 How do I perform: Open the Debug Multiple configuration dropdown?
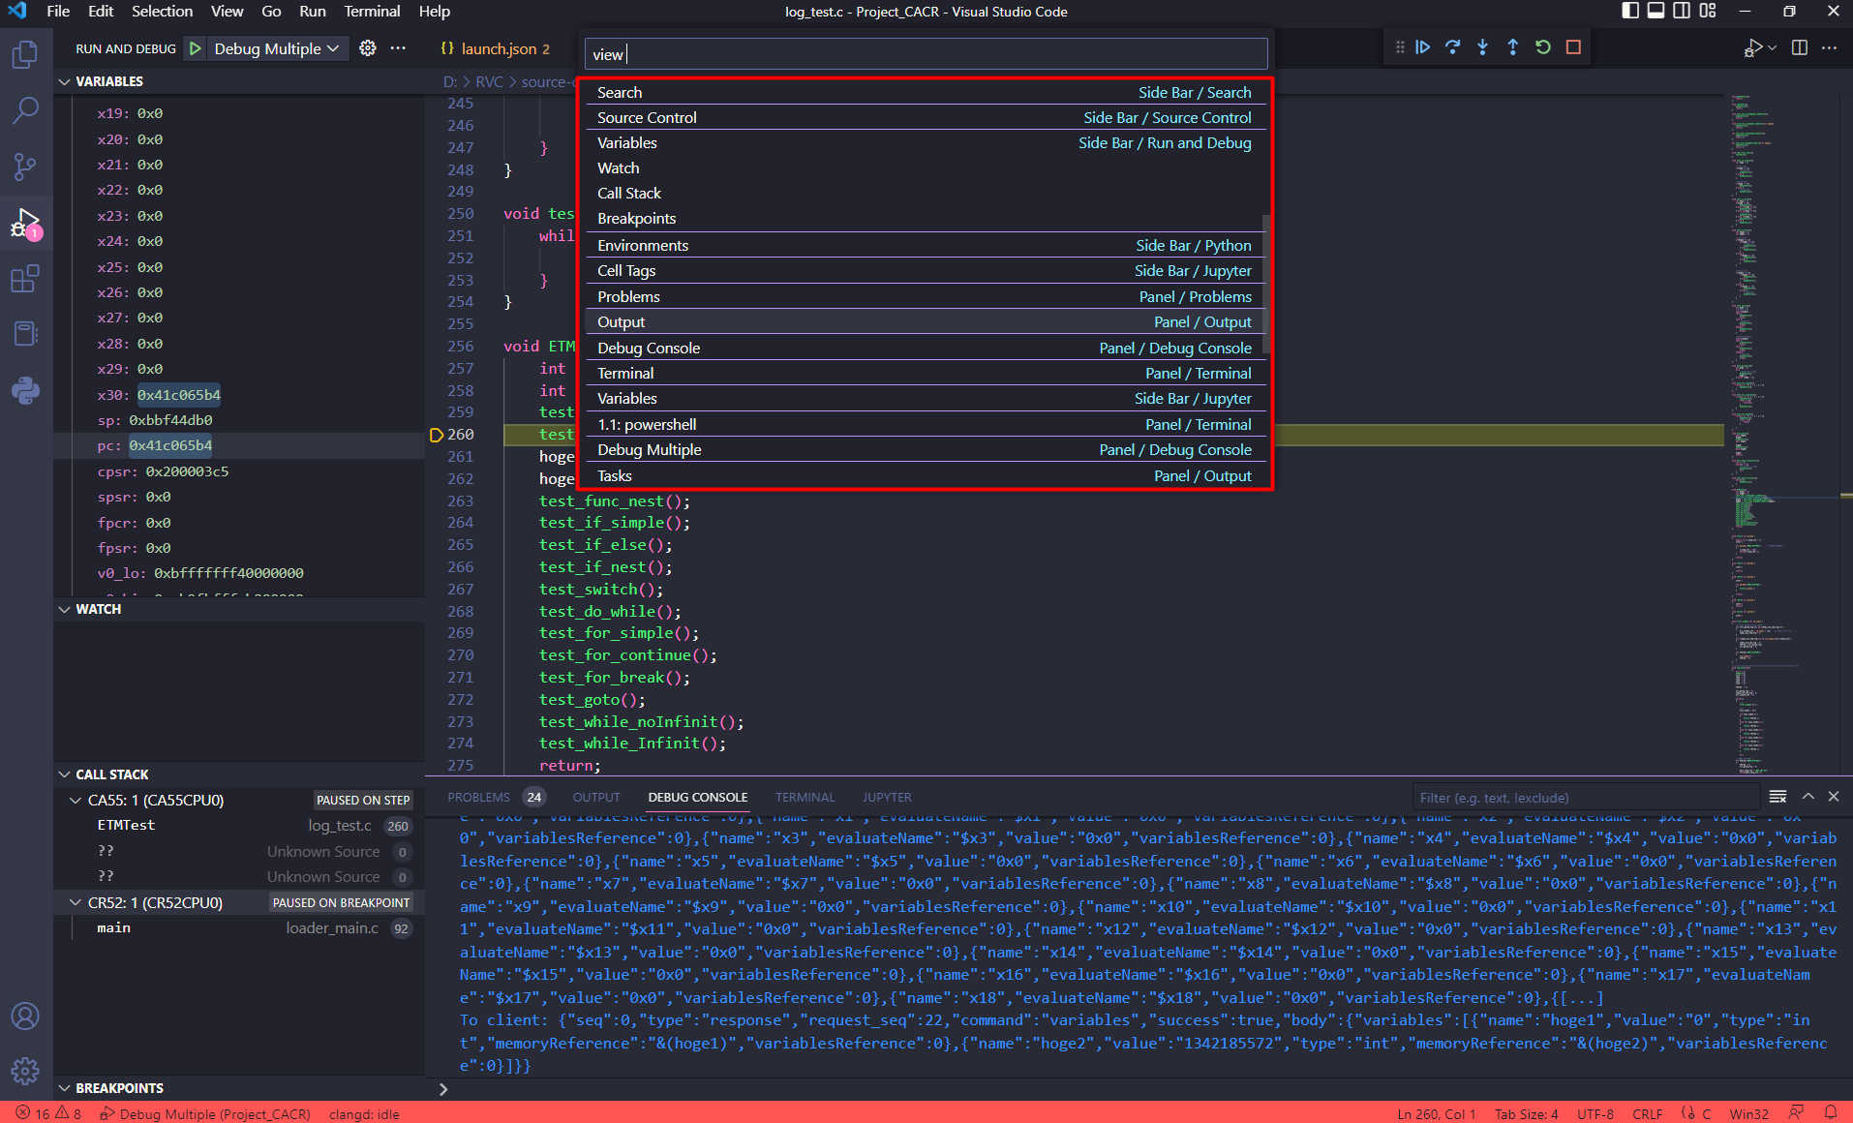click(276, 48)
